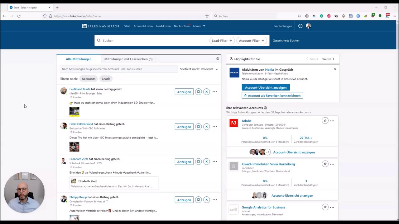Open the Start menu item
The height and width of the screenshot is (224, 399).
[x=127, y=26]
